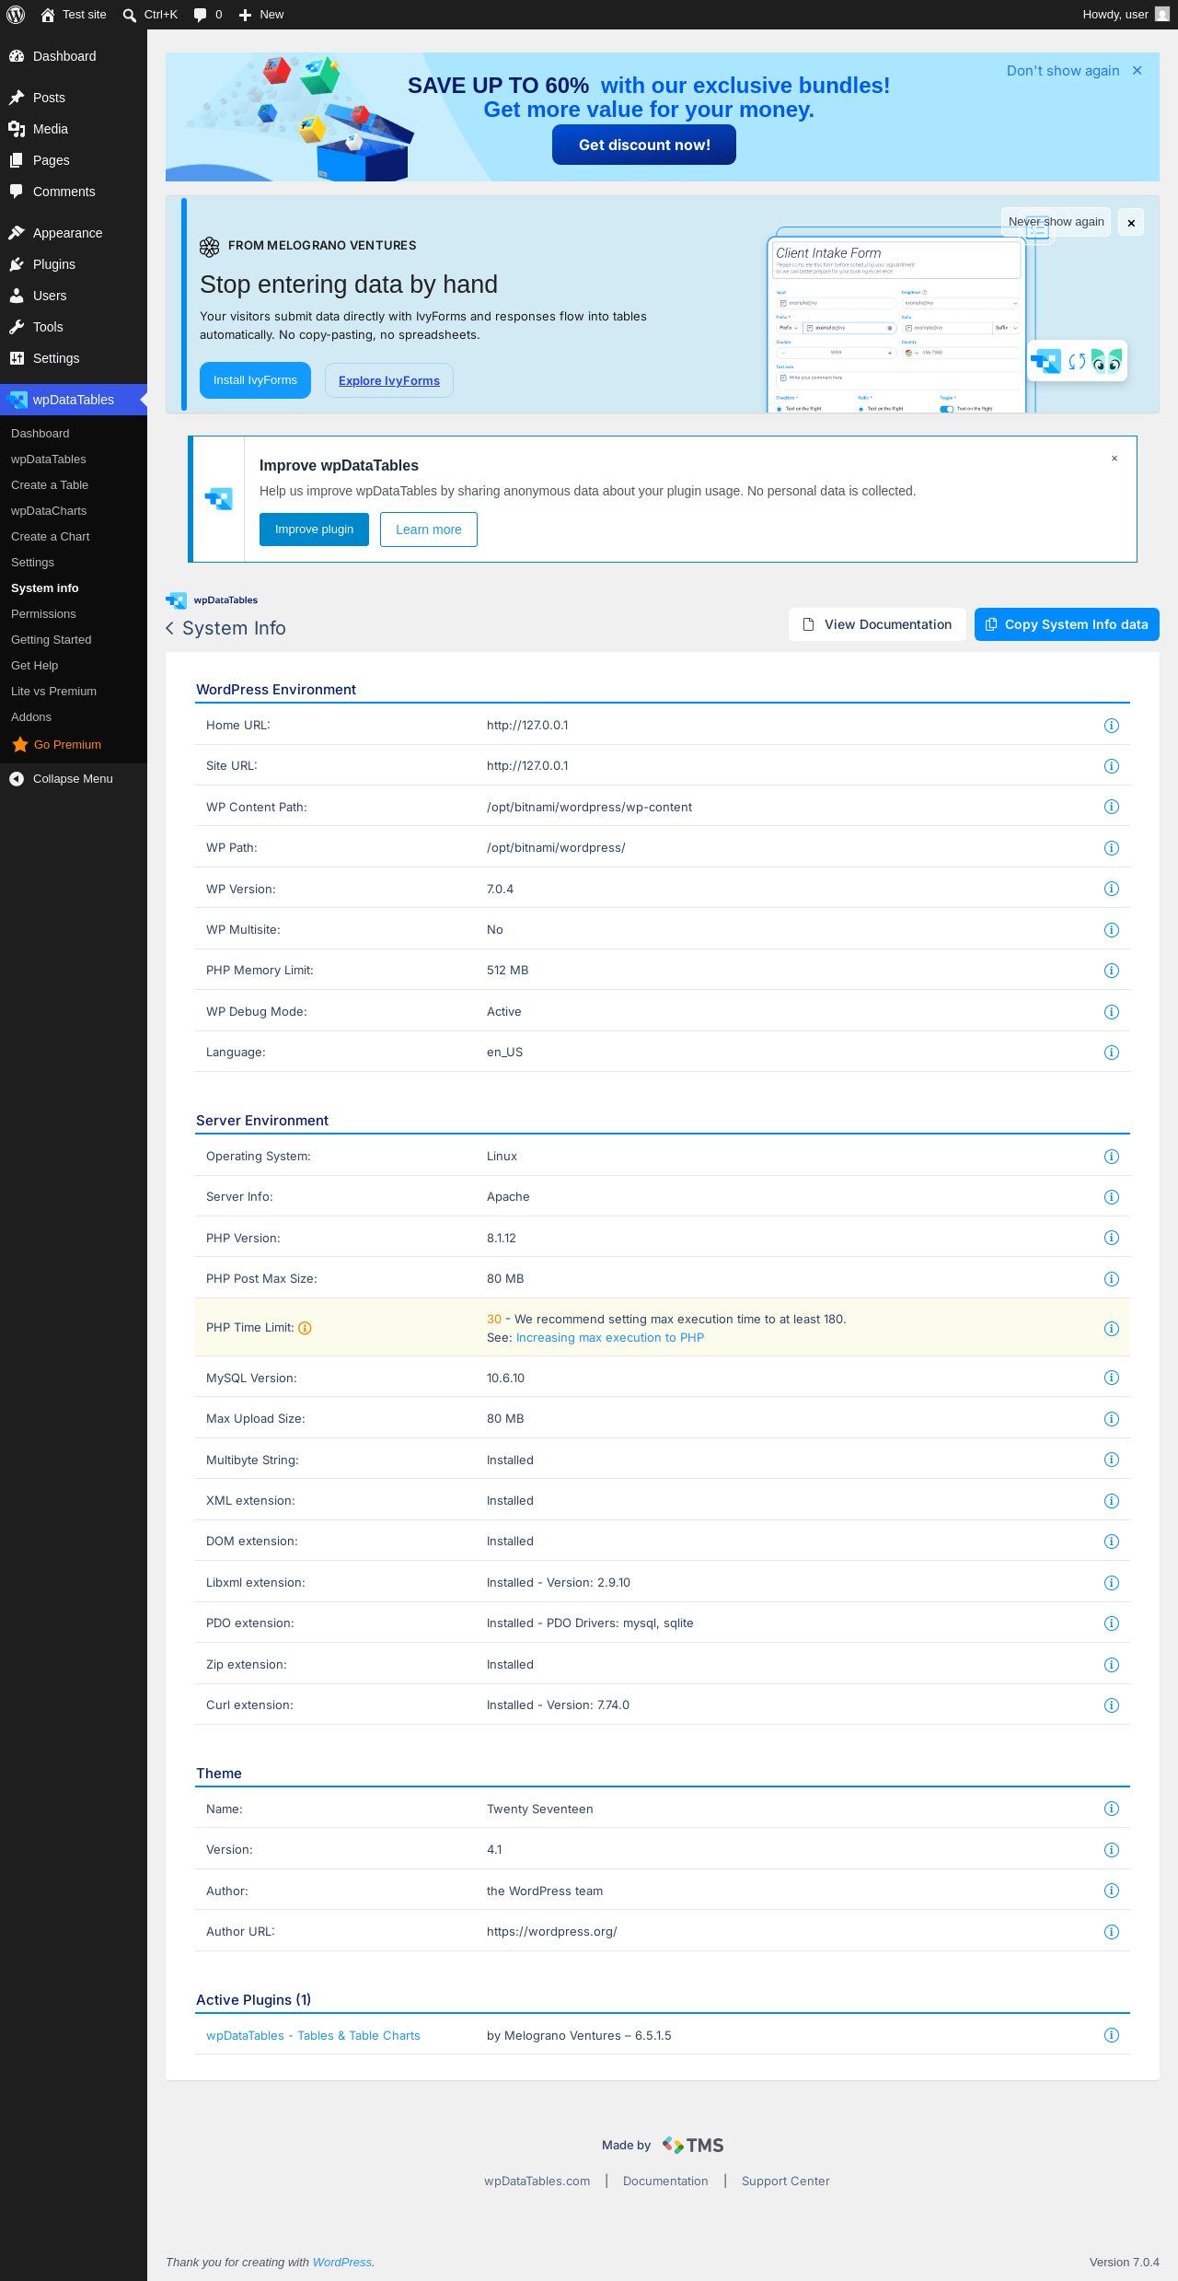Open Documentation footer link

[665, 2181]
